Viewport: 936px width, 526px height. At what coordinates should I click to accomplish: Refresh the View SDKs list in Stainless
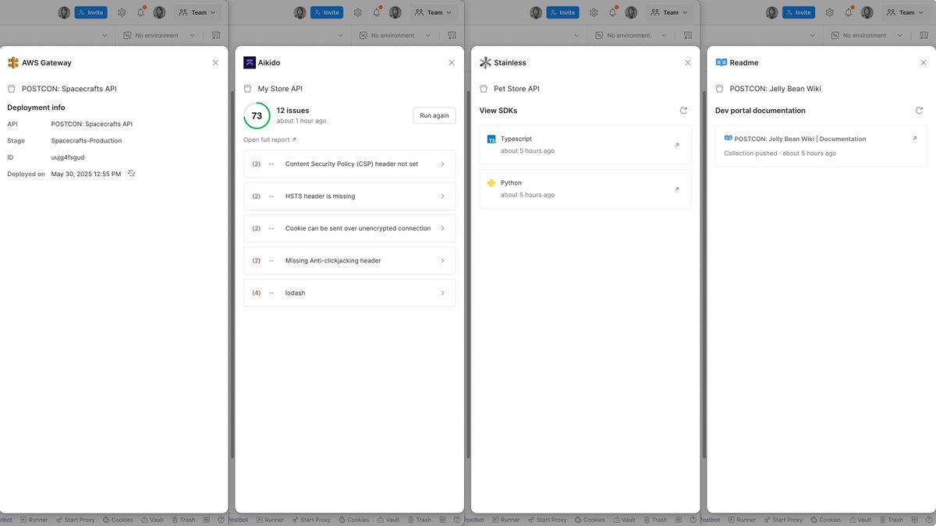[683, 111]
